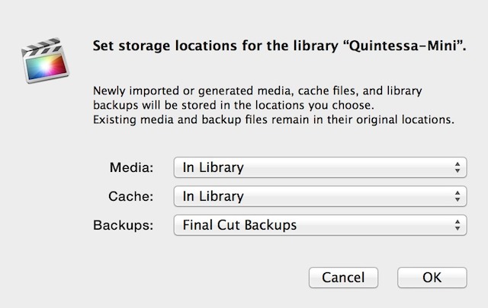
Task: Click the 'Cache:' label
Action: point(130,196)
